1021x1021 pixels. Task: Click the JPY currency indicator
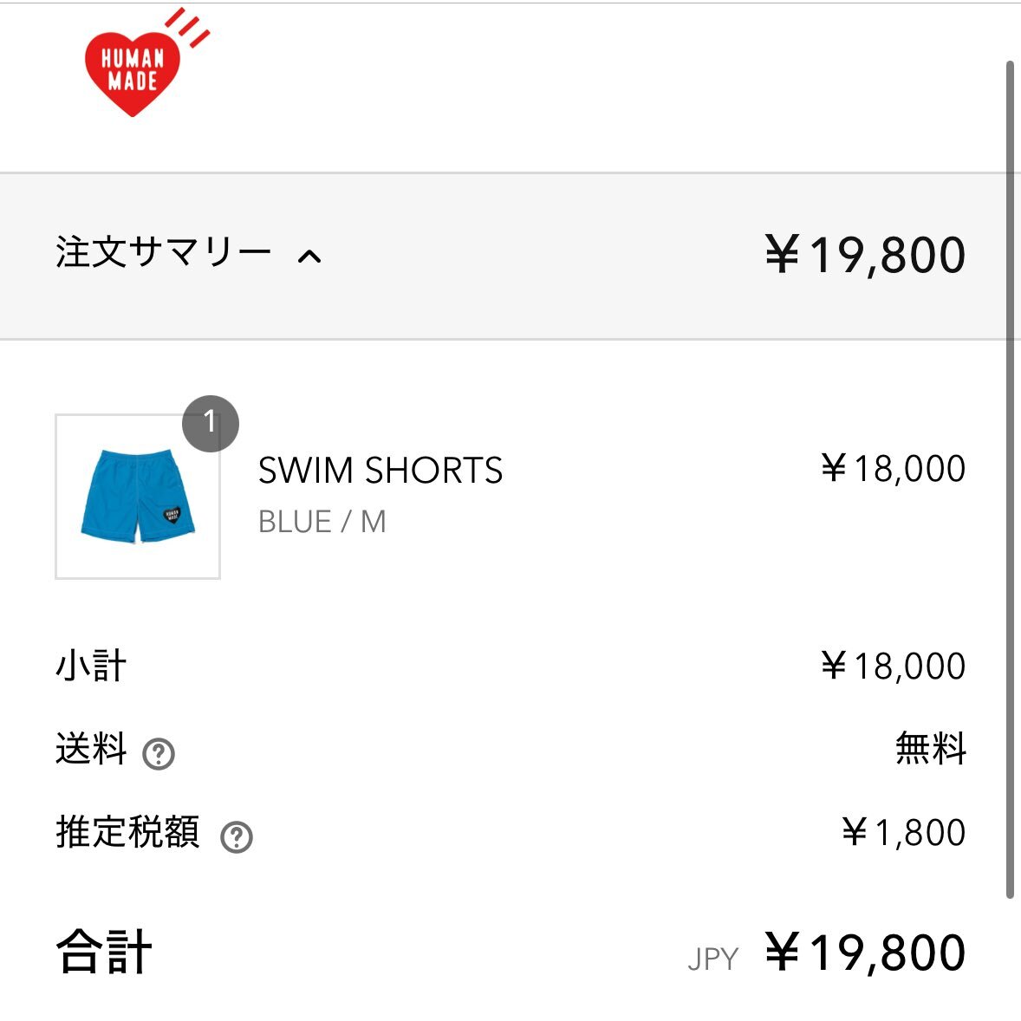pyautogui.click(x=713, y=959)
